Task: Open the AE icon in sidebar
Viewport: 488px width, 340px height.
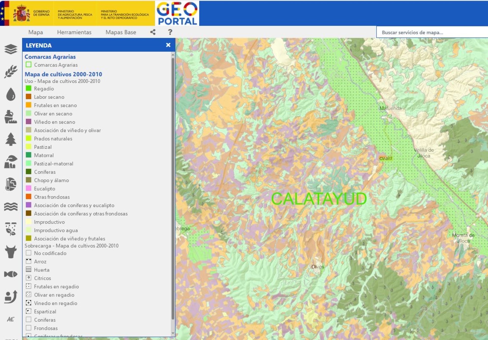Action: tap(11, 319)
